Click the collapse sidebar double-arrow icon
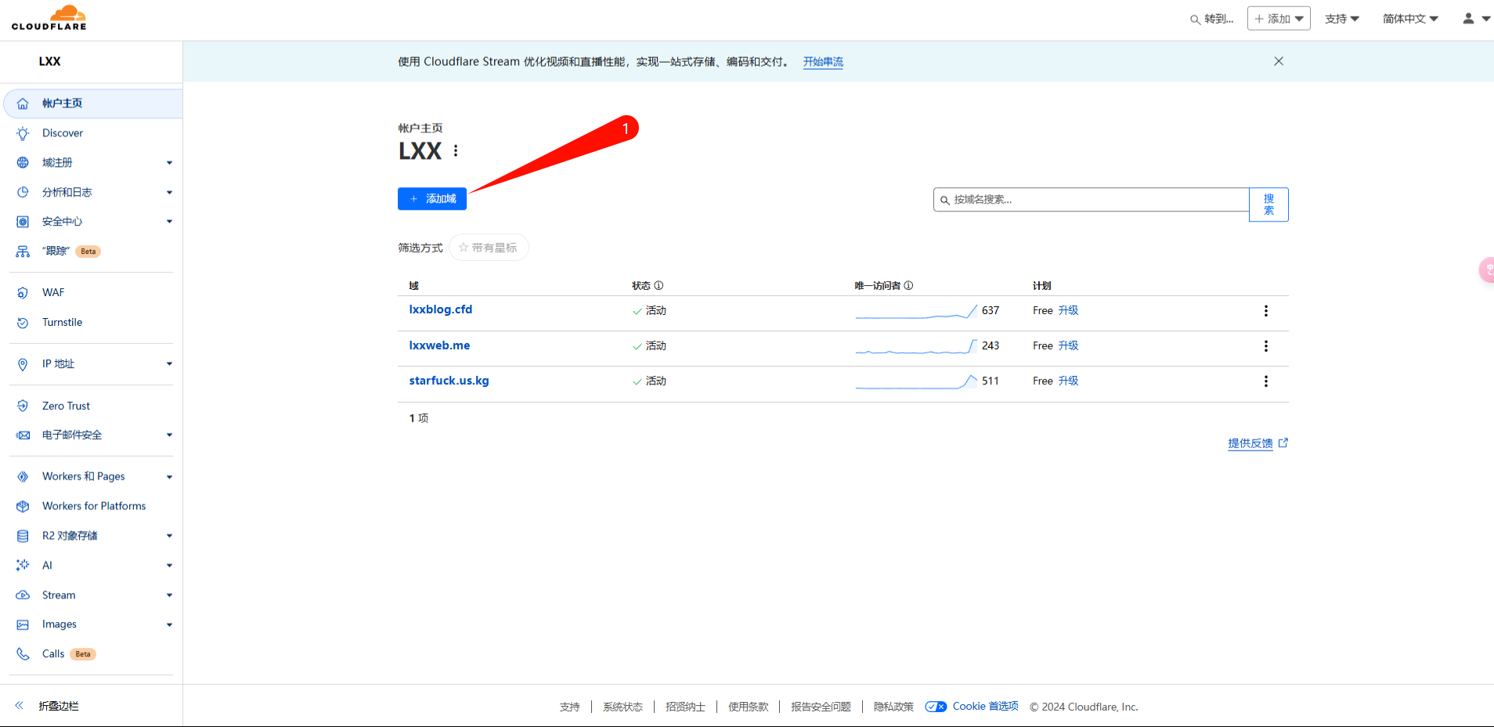This screenshot has height=727, width=1494. click(20, 706)
